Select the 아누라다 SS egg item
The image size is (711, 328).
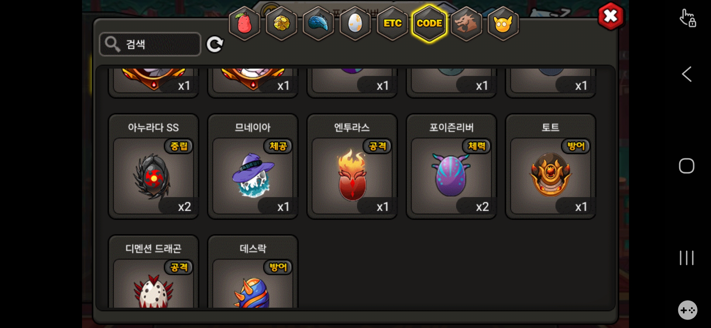coord(153,166)
